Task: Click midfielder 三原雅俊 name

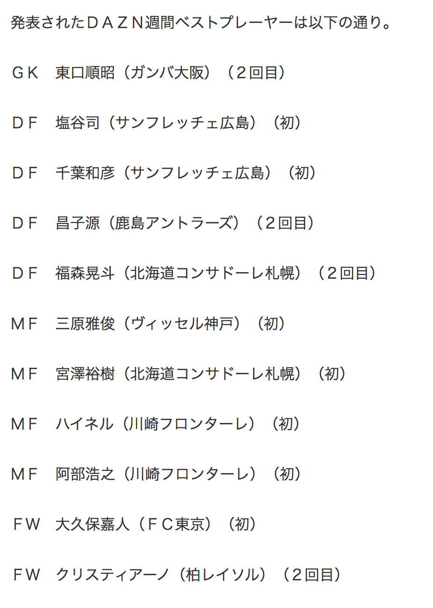Action: pos(85,324)
